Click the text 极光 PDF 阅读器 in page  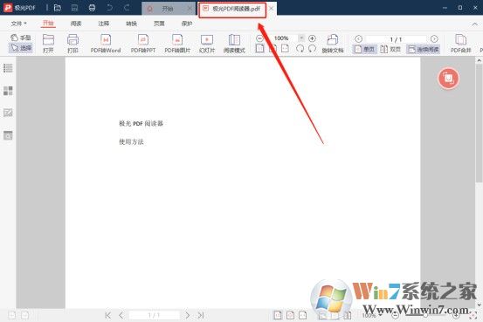pos(141,123)
